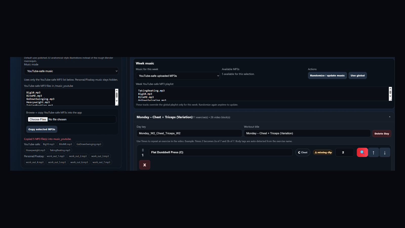Click the Heavyweight.mp3 chip
405x228 pixels.
(x=35, y=150)
